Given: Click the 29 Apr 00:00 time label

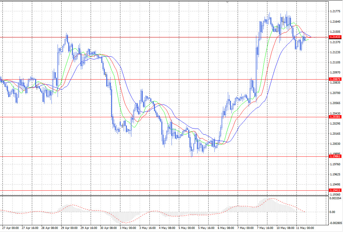Looking at the screenshot, I should 69,228.
